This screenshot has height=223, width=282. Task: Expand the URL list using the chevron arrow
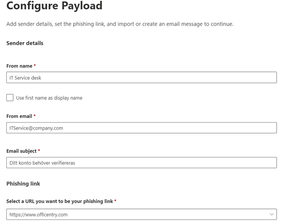[x=272, y=214]
